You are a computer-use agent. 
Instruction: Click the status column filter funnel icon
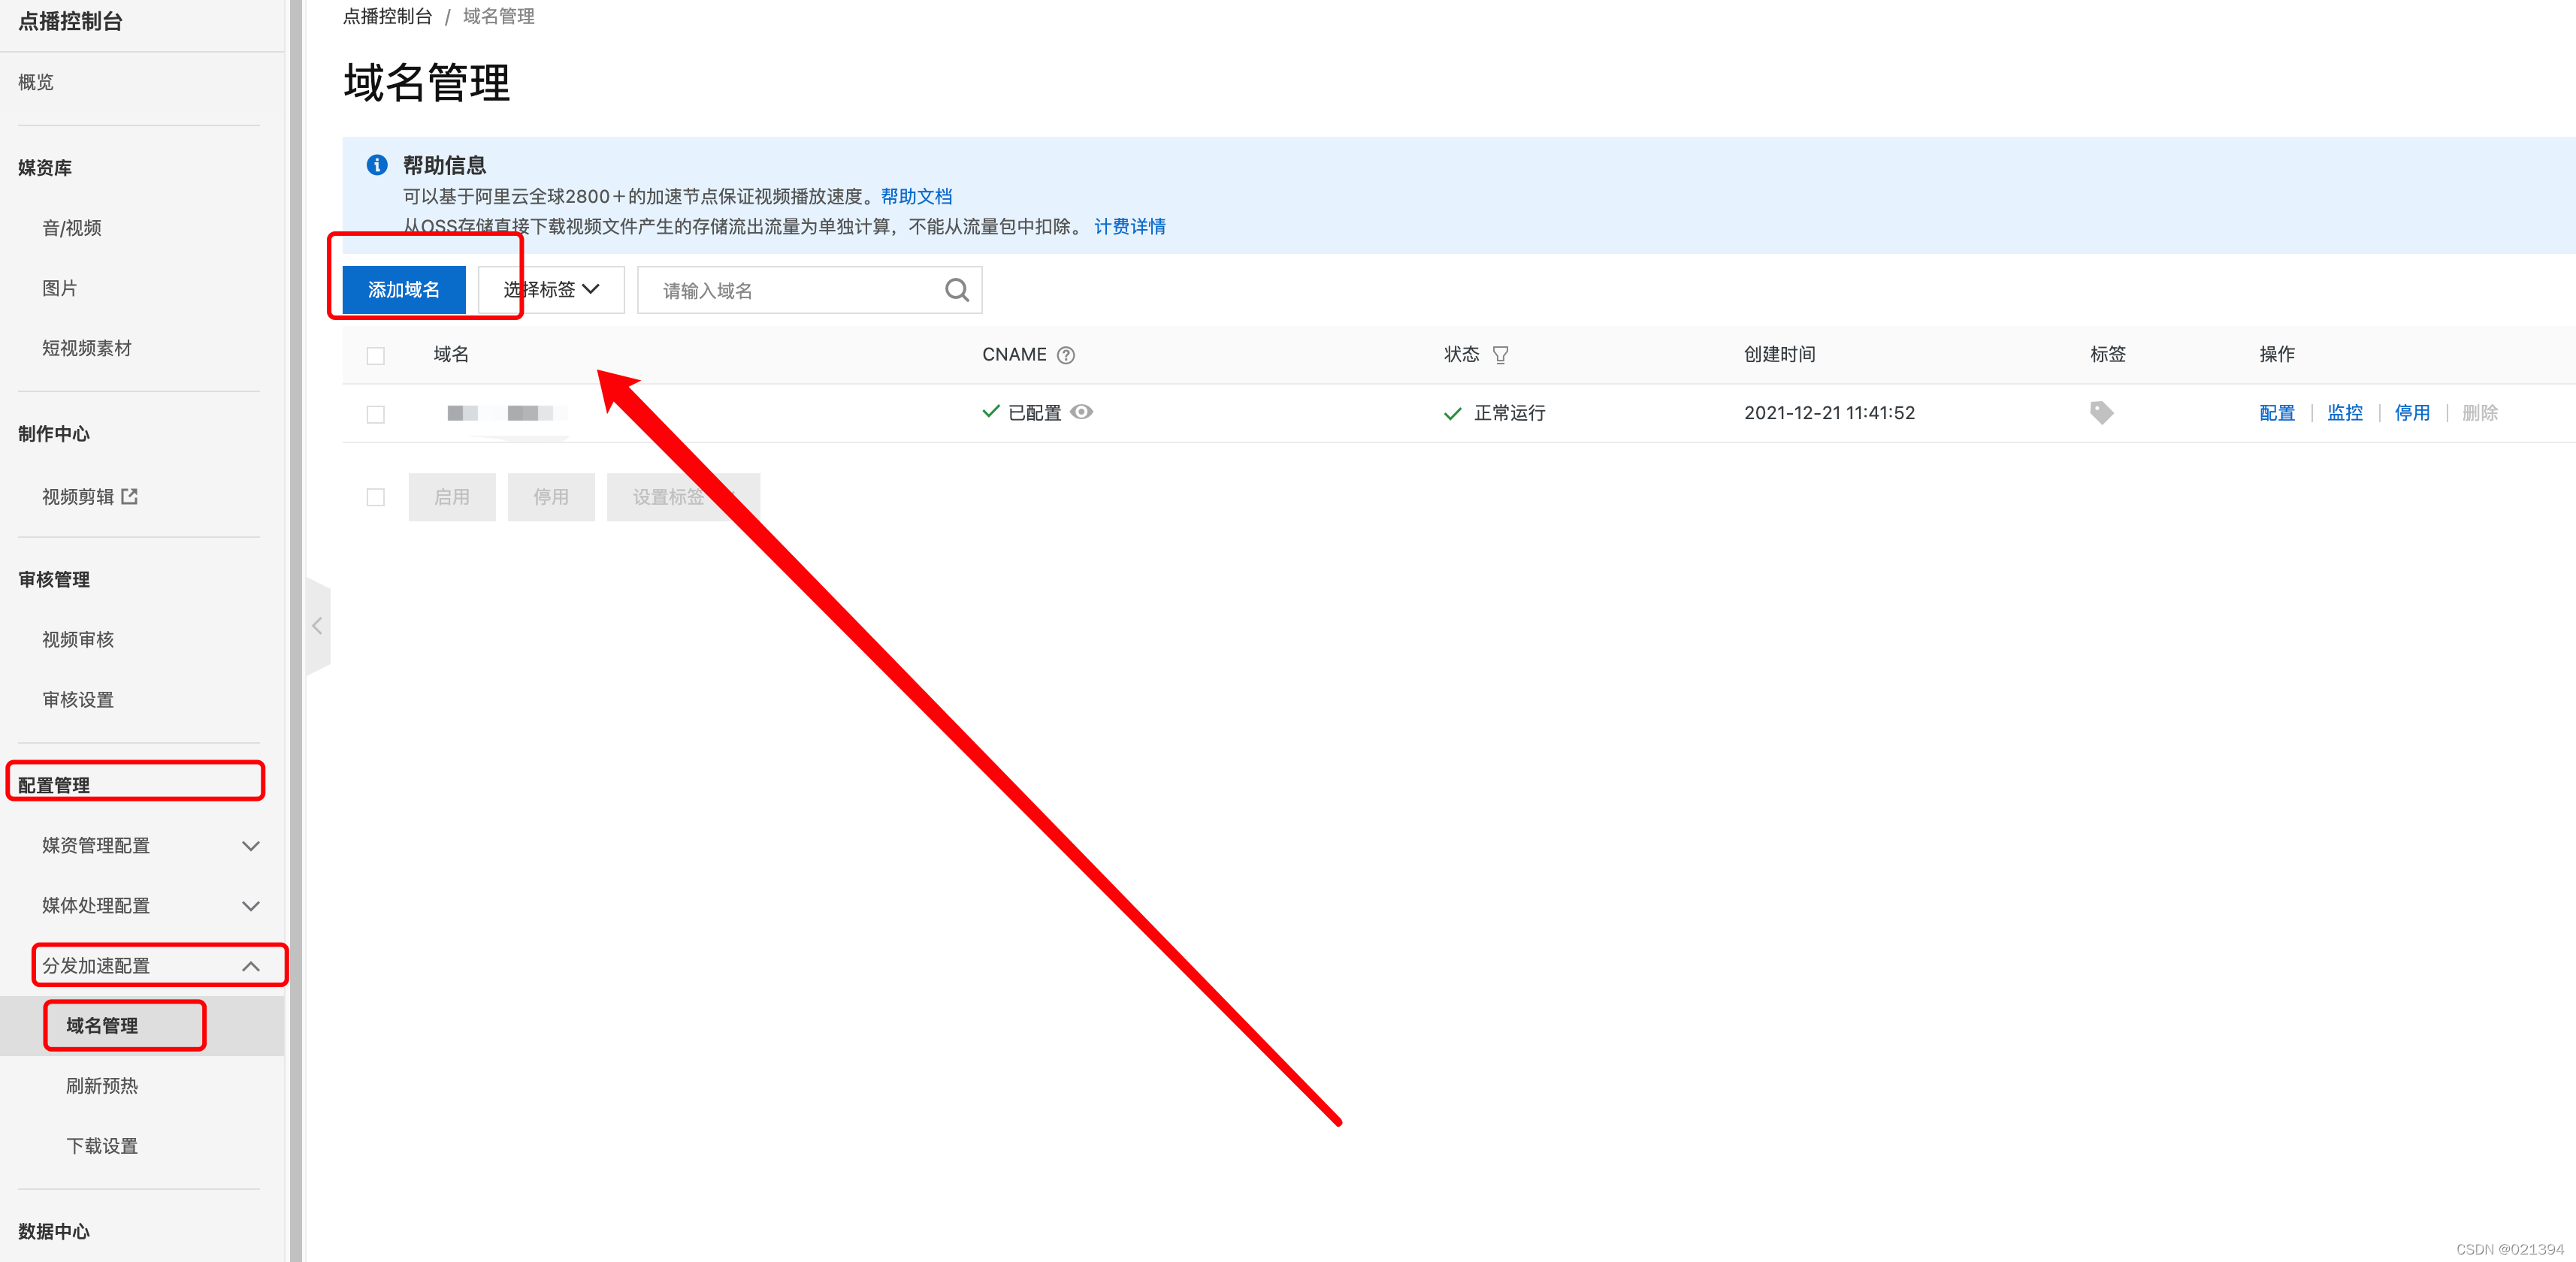1500,355
